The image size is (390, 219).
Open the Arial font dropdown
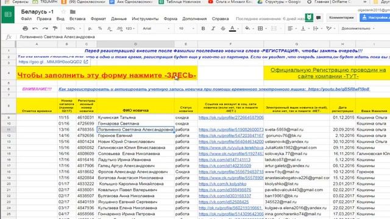pos(156,29)
